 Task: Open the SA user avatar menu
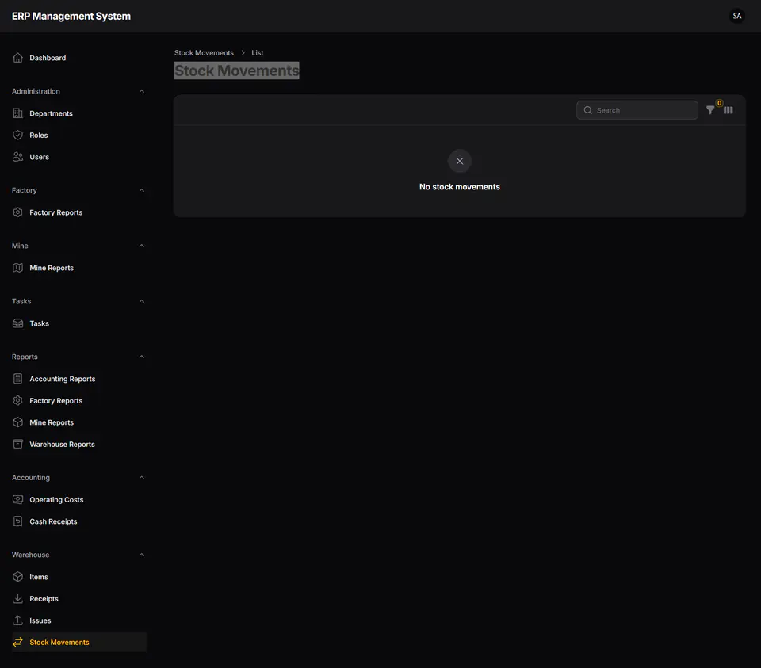tap(736, 16)
